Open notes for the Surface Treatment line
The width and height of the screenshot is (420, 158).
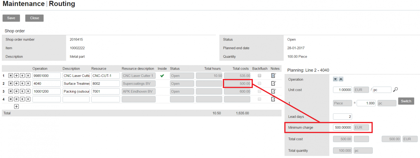[273, 83]
